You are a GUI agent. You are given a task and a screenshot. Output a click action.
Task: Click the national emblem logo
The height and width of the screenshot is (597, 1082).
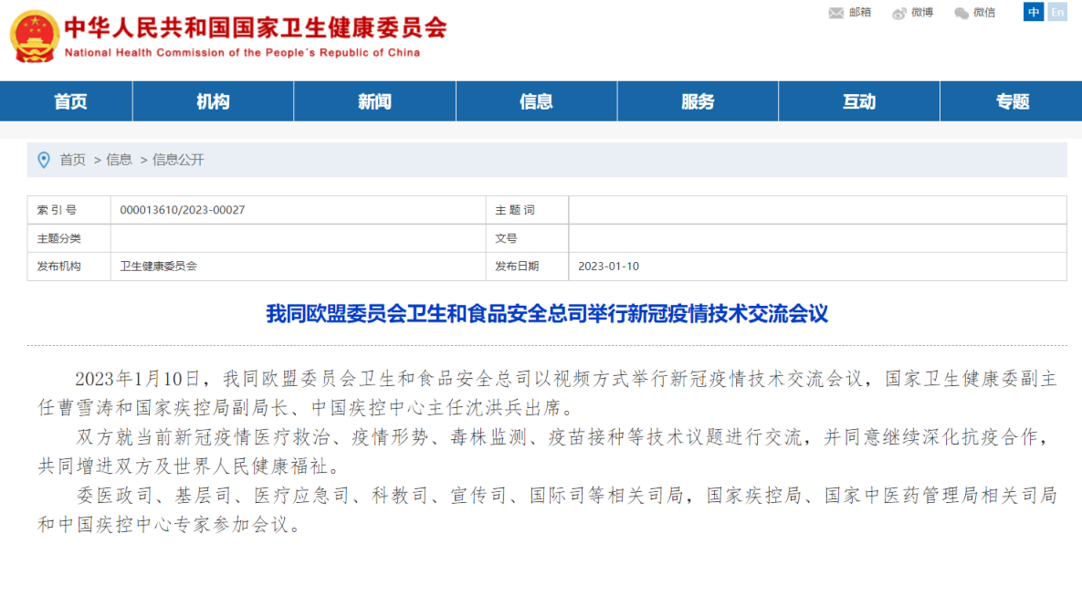(x=35, y=37)
